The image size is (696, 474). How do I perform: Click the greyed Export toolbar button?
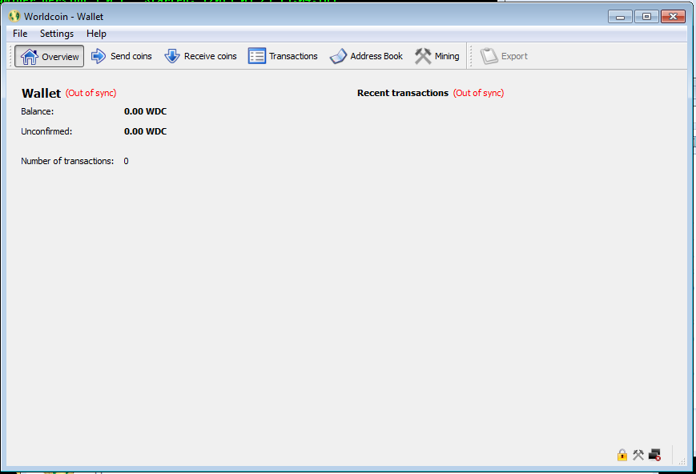tap(504, 56)
